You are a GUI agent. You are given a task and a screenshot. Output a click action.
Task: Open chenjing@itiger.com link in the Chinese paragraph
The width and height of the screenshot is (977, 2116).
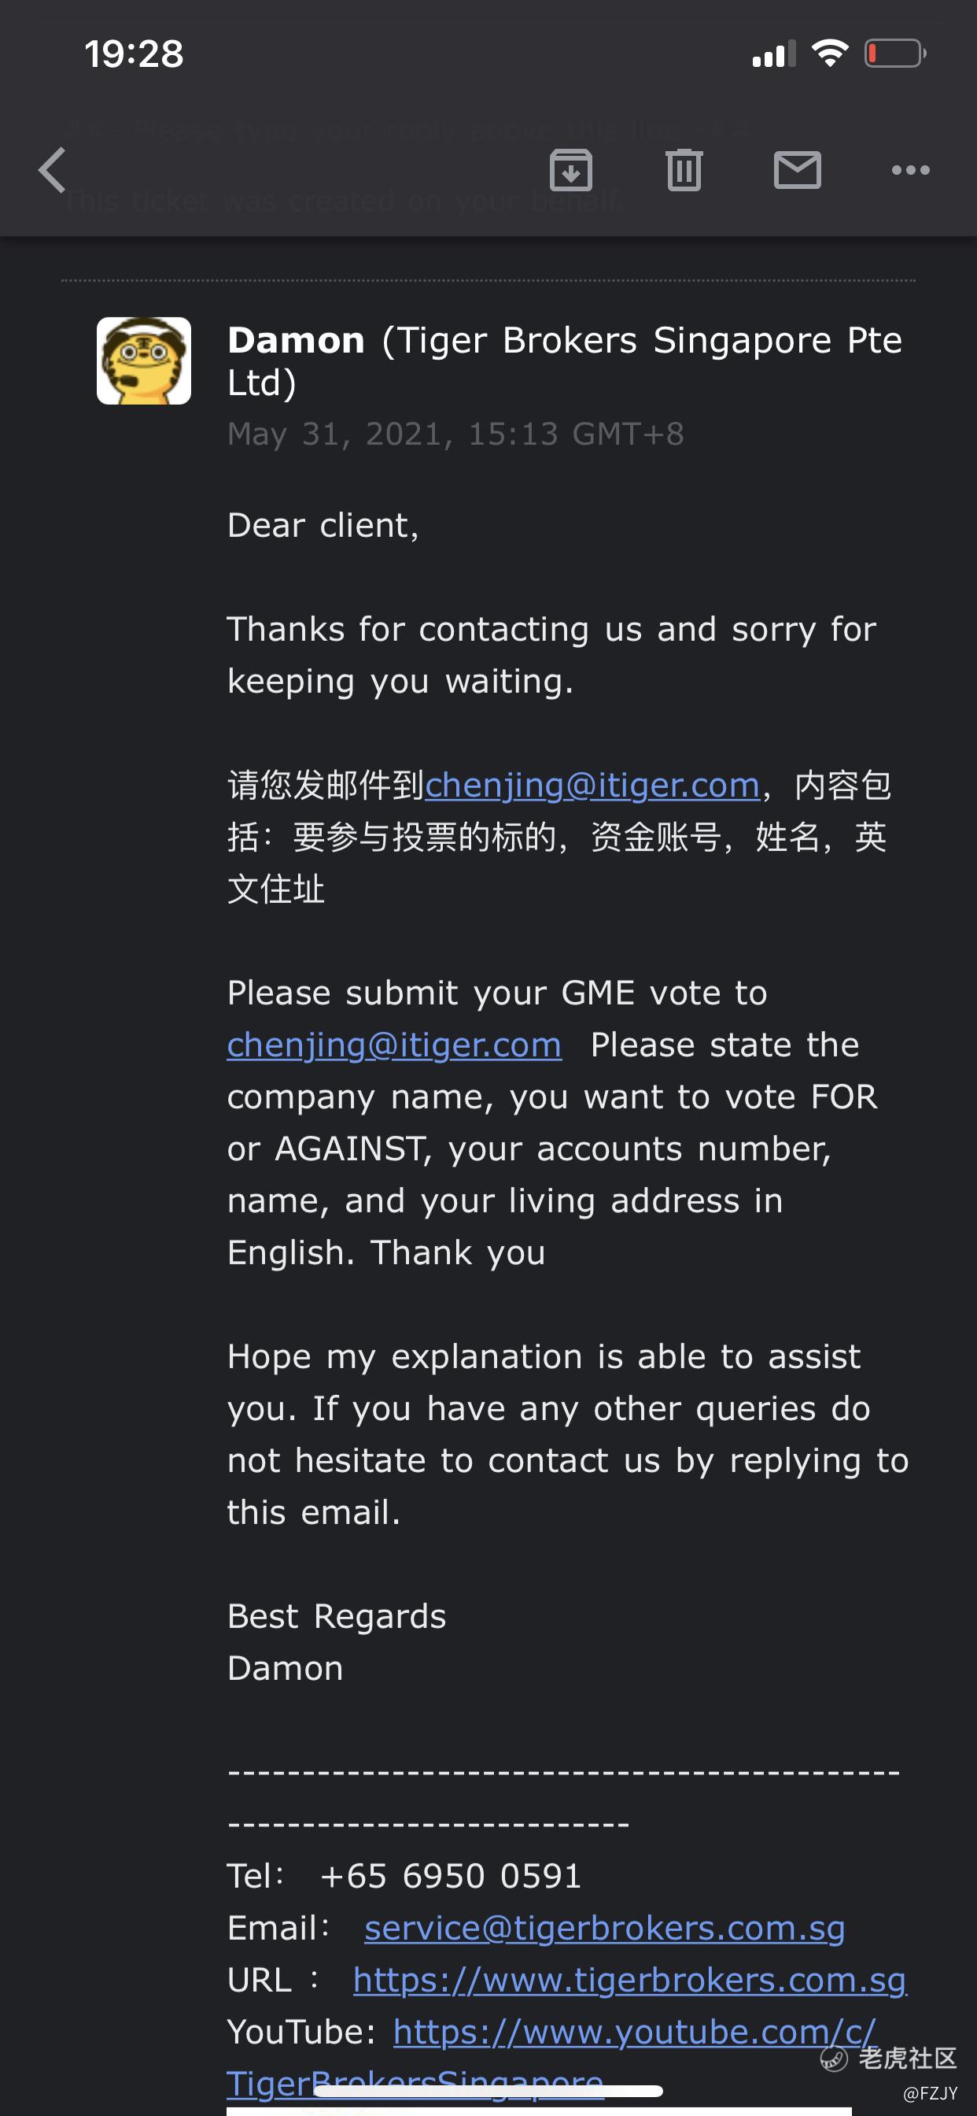tap(592, 786)
